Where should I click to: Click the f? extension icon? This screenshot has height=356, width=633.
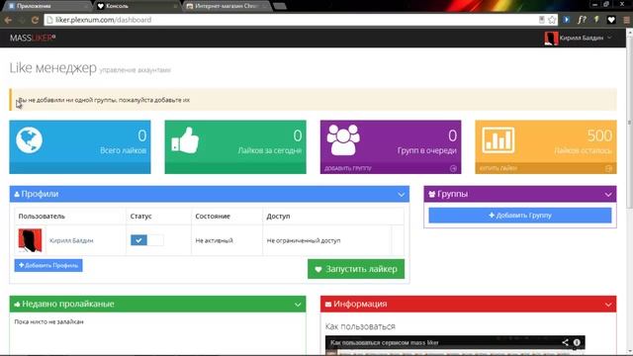coord(582,20)
